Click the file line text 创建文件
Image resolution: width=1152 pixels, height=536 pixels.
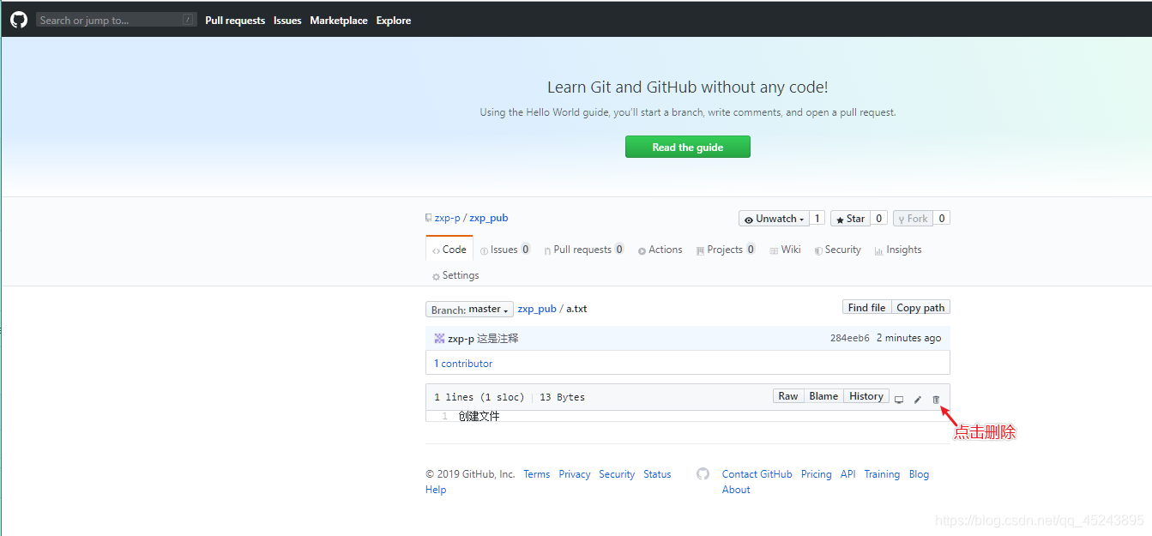click(x=479, y=416)
